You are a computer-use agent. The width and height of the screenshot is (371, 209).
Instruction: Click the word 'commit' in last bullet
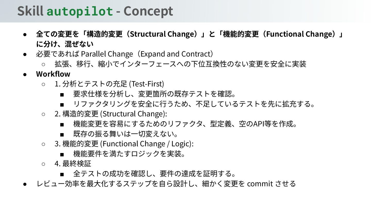[260, 184]
